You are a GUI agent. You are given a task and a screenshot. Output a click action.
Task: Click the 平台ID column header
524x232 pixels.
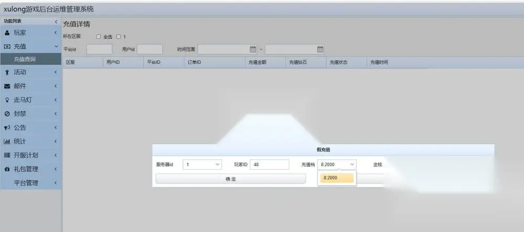[x=163, y=62]
